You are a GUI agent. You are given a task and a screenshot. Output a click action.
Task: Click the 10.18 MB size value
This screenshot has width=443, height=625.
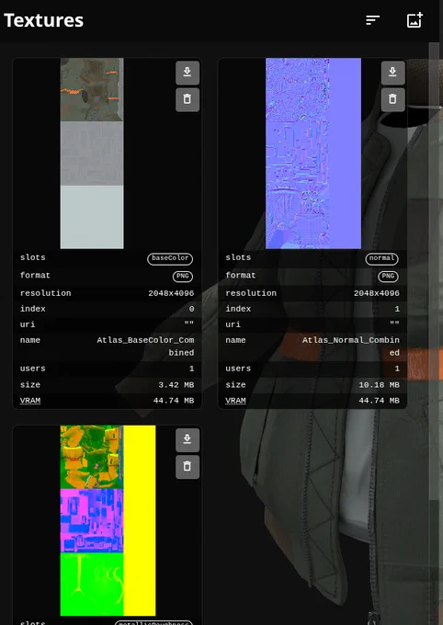[x=380, y=385]
